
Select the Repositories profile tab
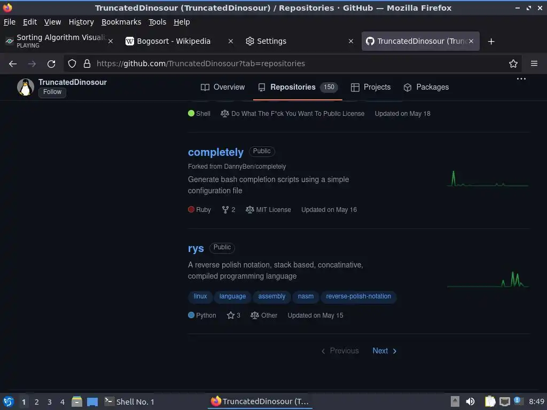298,87
